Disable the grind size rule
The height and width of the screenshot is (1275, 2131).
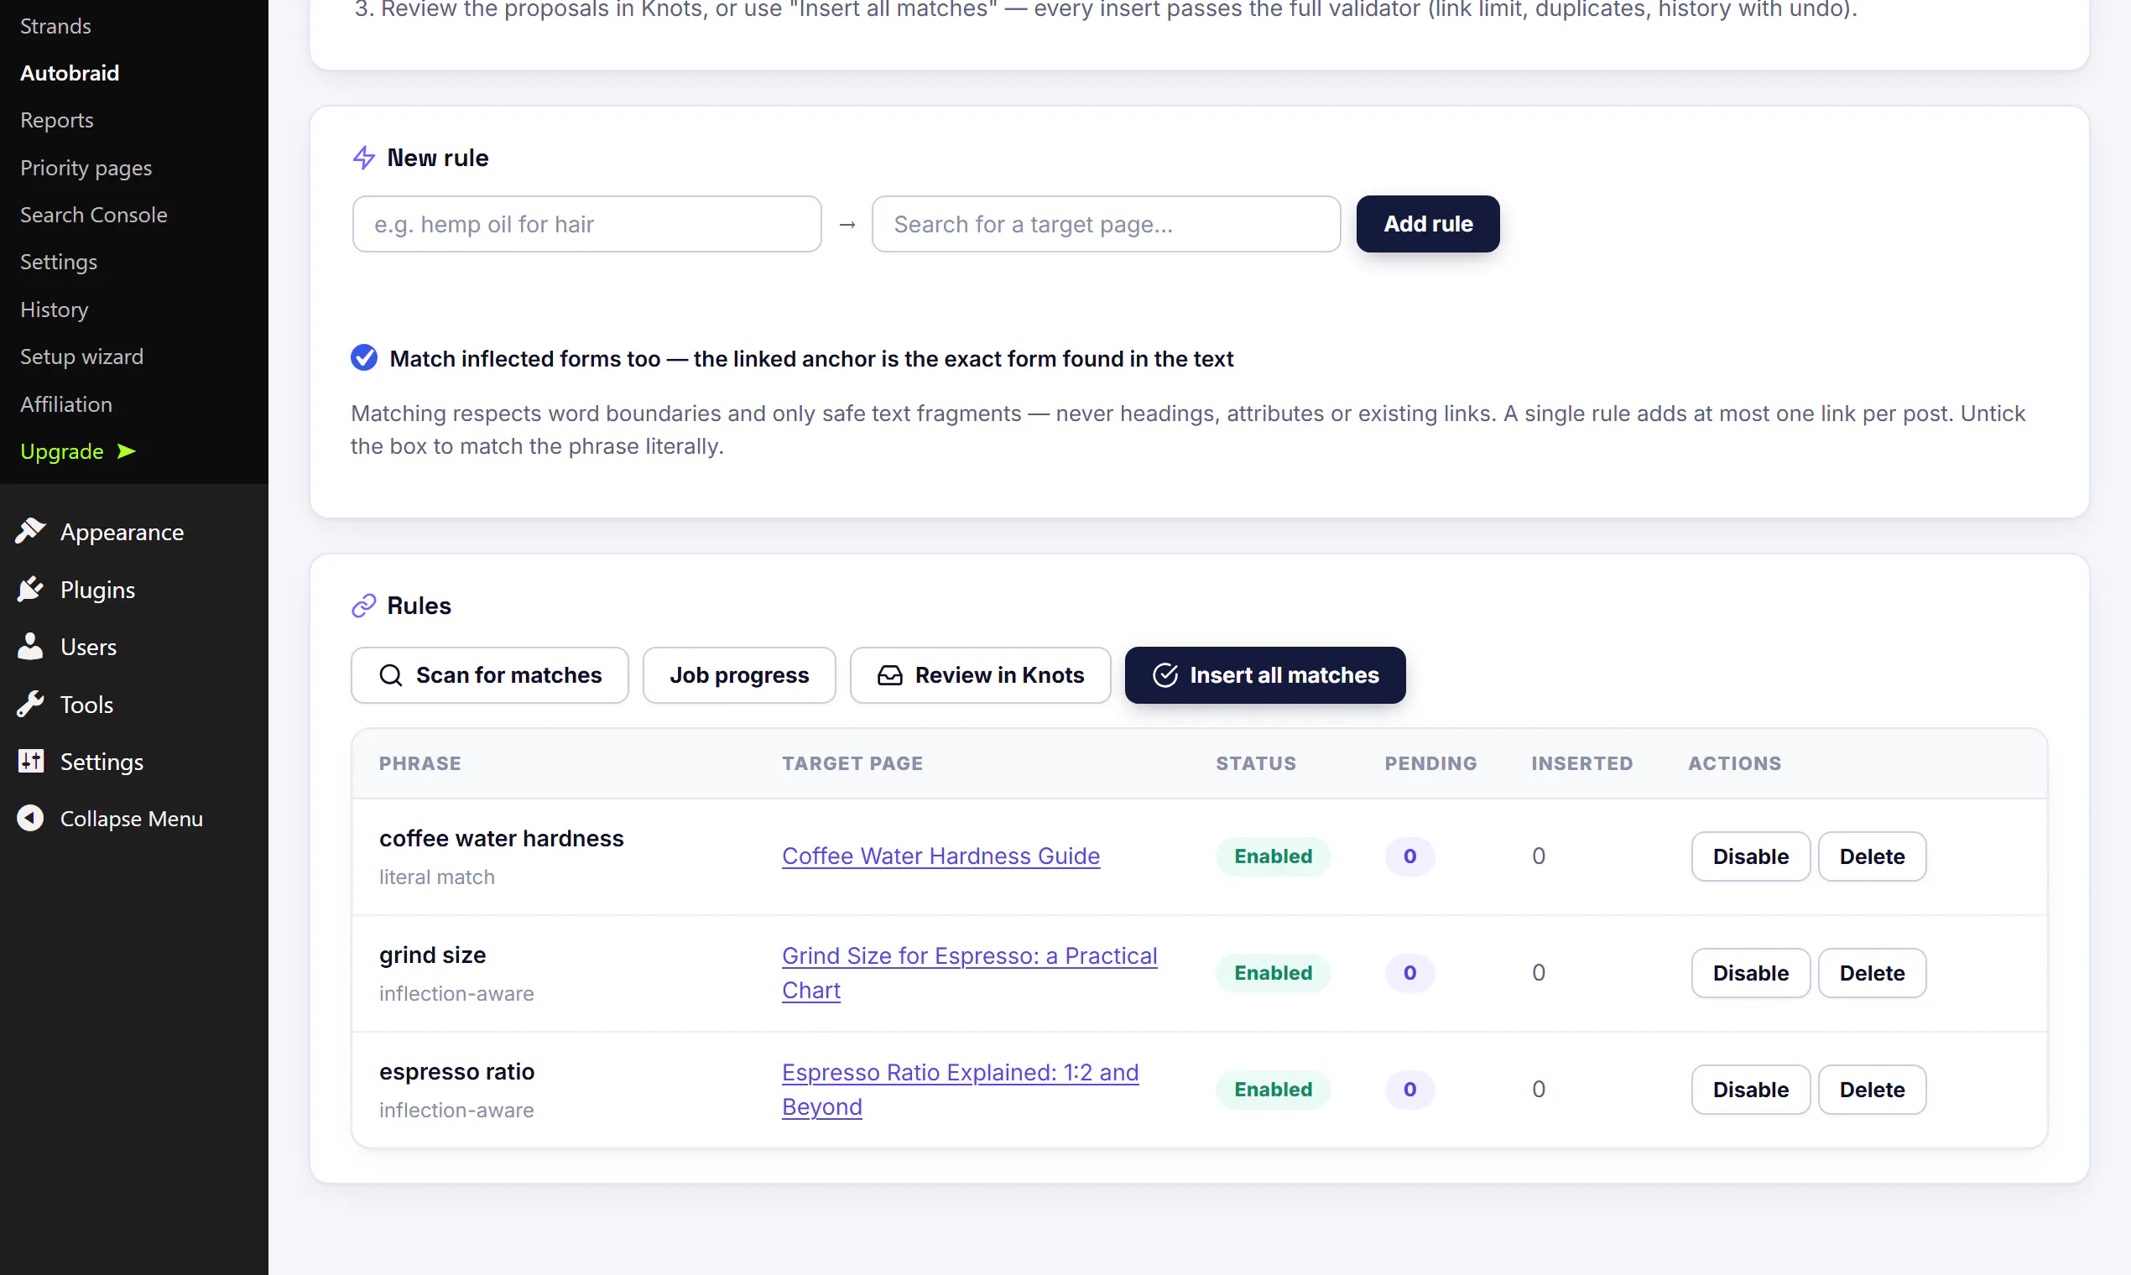[1750, 972]
